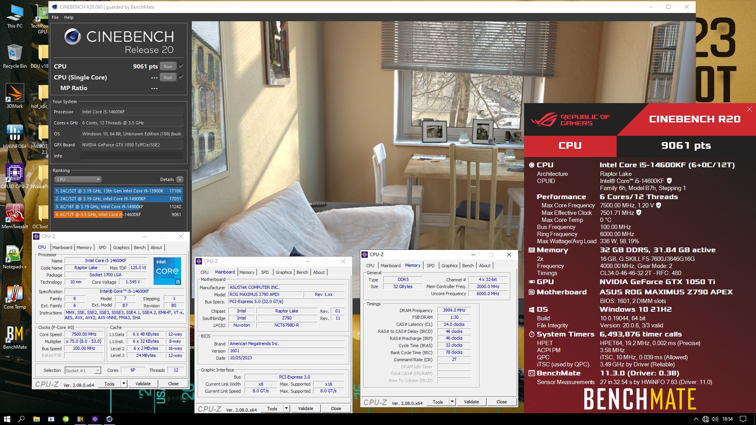Image resolution: width=756 pixels, height=425 pixels.
Task: Open the Help menu in Cinebench
Action: pyautogui.click(x=69, y=17)
